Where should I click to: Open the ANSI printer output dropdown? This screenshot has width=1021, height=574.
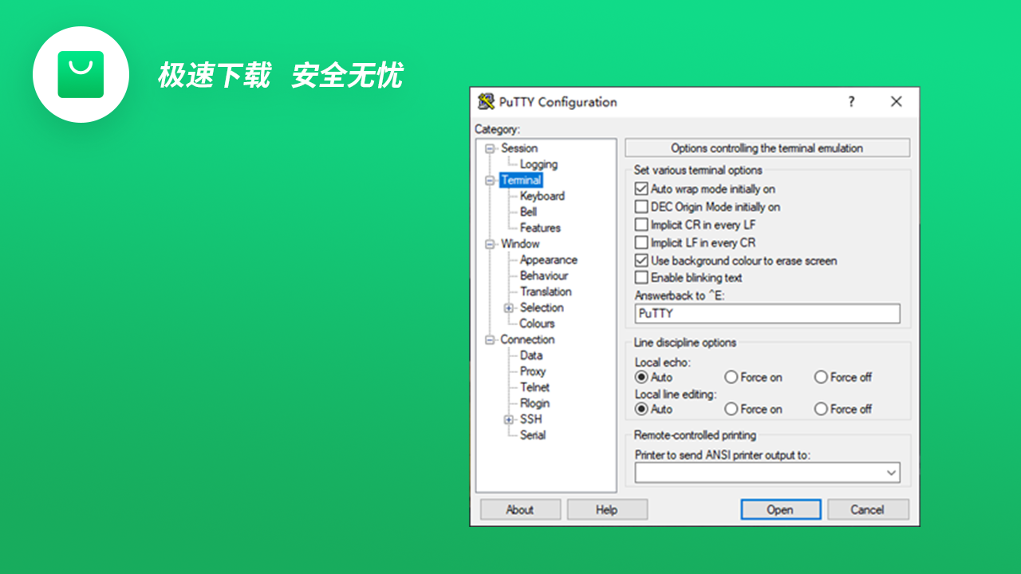891,472
